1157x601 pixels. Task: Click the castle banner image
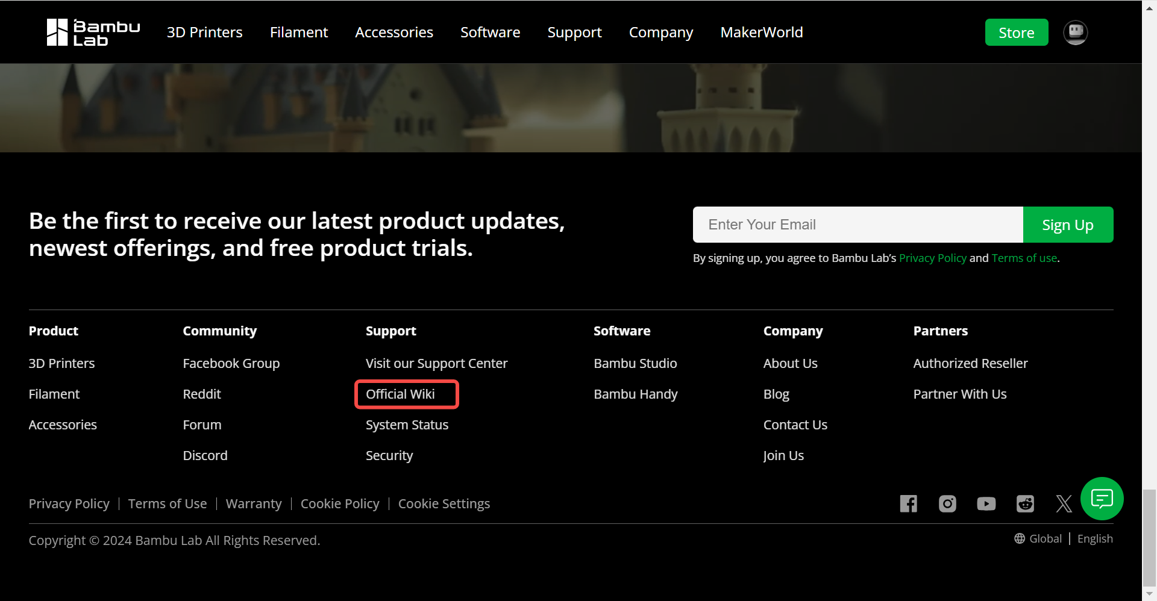tap(571, 108)
